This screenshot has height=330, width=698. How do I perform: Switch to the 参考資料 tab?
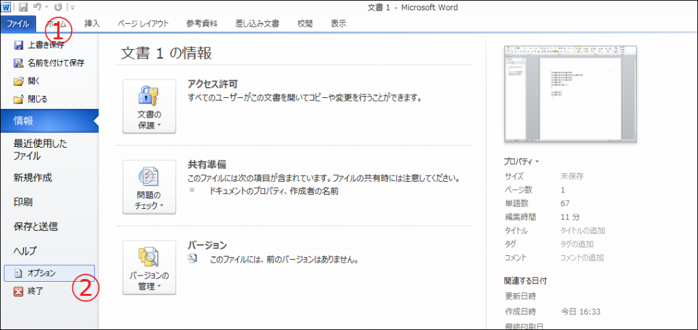(202, 24)
